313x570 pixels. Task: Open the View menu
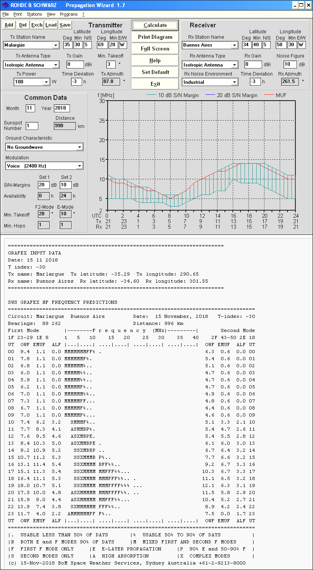(x=51, y=14)
